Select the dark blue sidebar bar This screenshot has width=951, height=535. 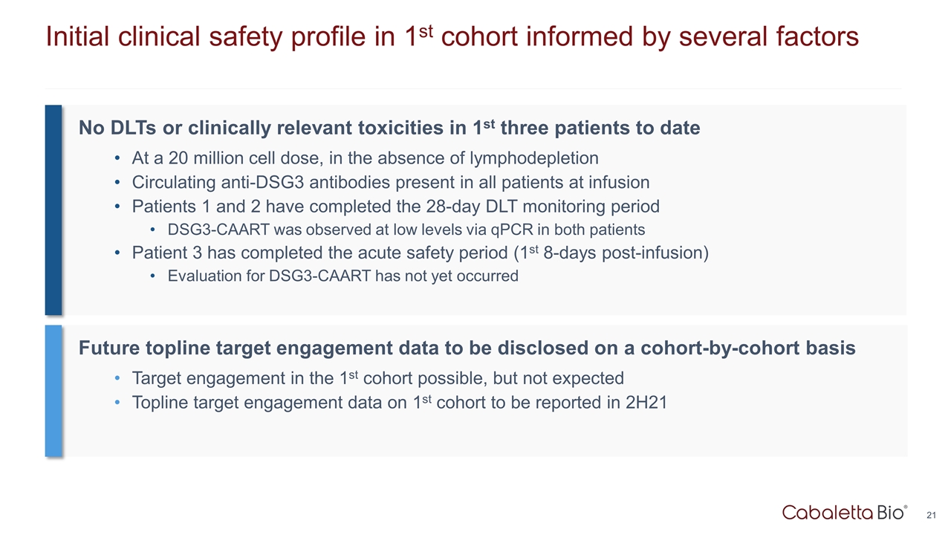[53, 210]
